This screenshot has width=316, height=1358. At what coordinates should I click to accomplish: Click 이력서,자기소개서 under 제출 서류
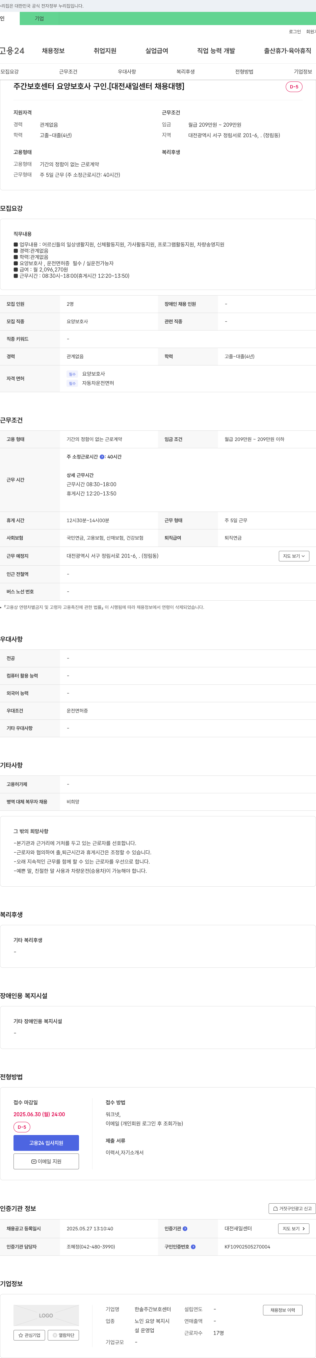coord(125,1153)
